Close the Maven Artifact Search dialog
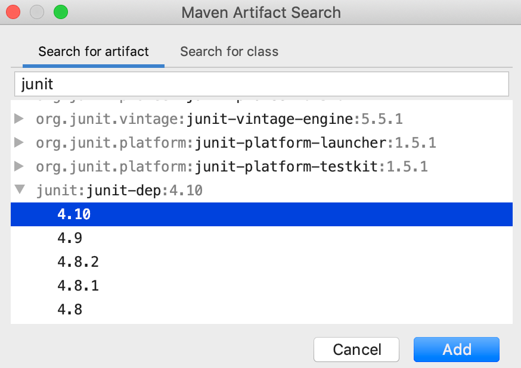Viewport: 521px width, 368px height. pos(13,13)
